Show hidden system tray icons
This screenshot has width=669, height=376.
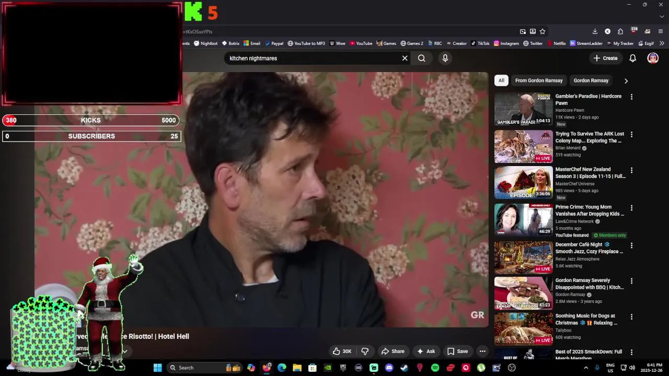[x=585, y=368]
